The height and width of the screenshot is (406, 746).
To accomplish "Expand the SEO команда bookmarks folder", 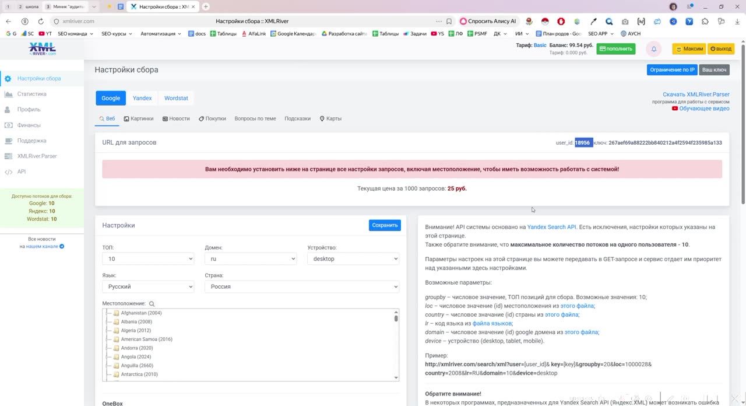I will click(x=75, y=34).
